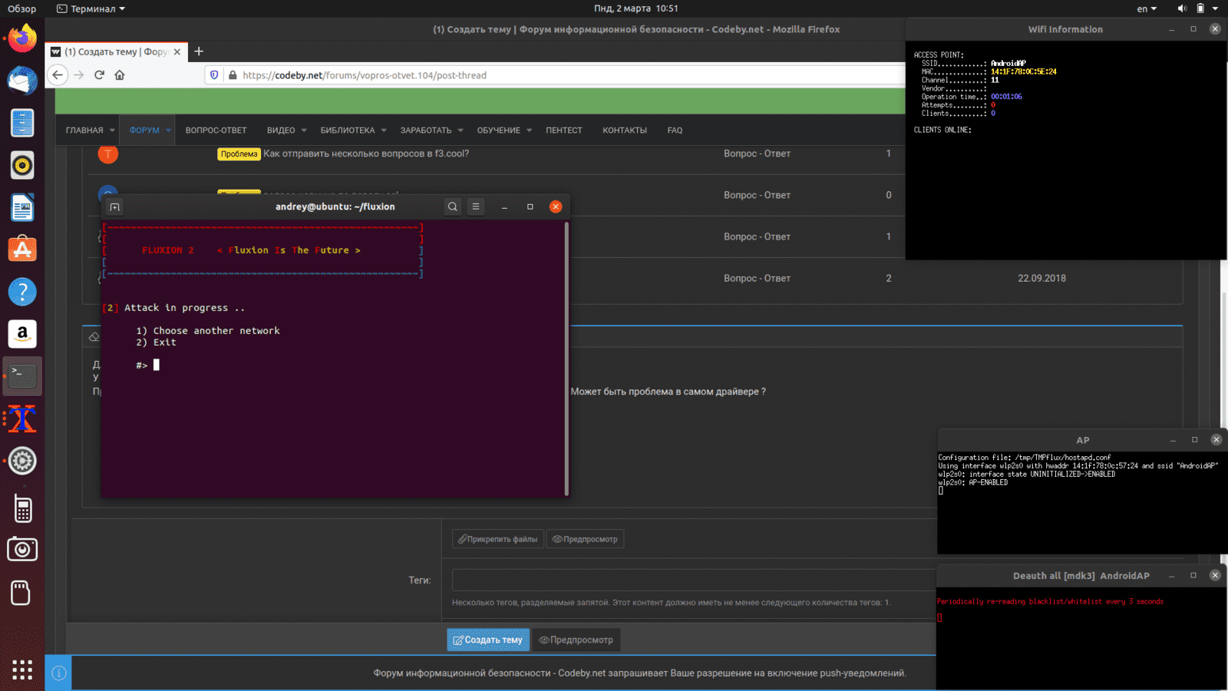The width and height of the screenshot is (1228, 691).
Task: Expand the ГЛАВНАЯ menu arrow
Action: (112, 131)
